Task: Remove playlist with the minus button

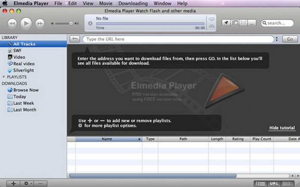Action: tap(40, 184)
